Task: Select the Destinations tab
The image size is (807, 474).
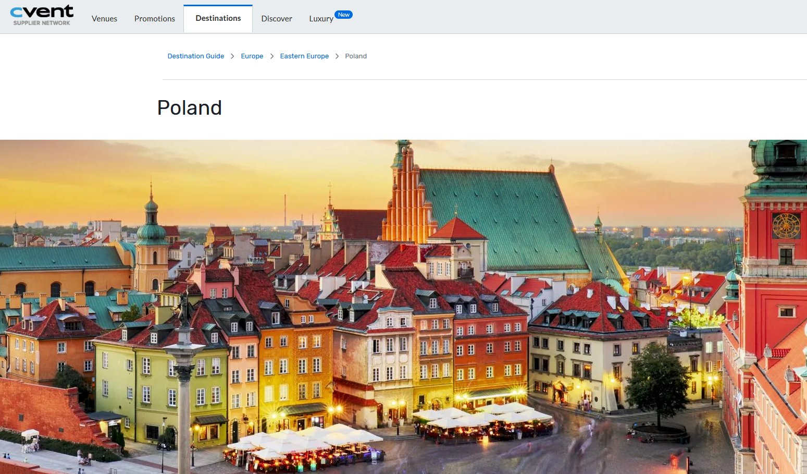Action: pyautogui.click(x=218, y=18)
